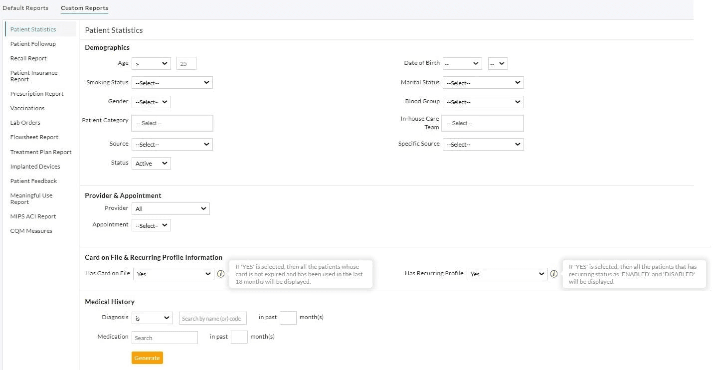Click the Diagnosis search by name field
Screen dimensions: 713x370
[212, 318]
